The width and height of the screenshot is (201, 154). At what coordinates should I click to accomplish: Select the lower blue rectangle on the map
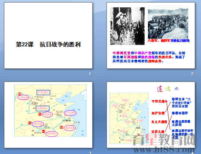coord(42,108)
